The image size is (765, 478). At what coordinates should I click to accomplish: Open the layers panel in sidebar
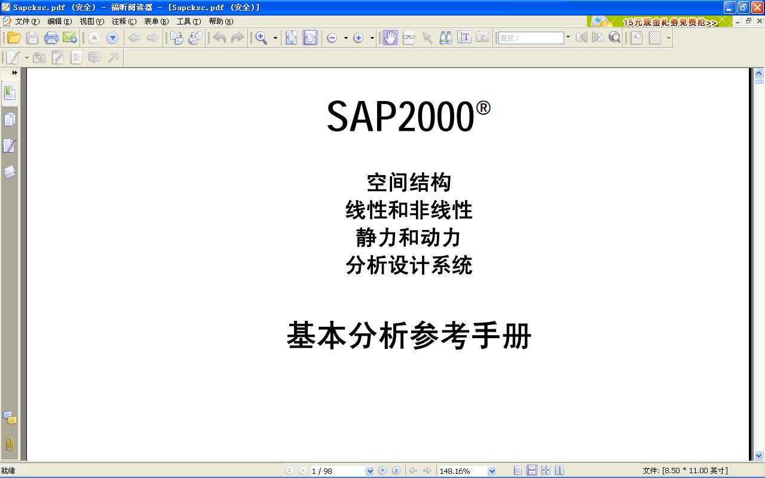coord(10,172)
